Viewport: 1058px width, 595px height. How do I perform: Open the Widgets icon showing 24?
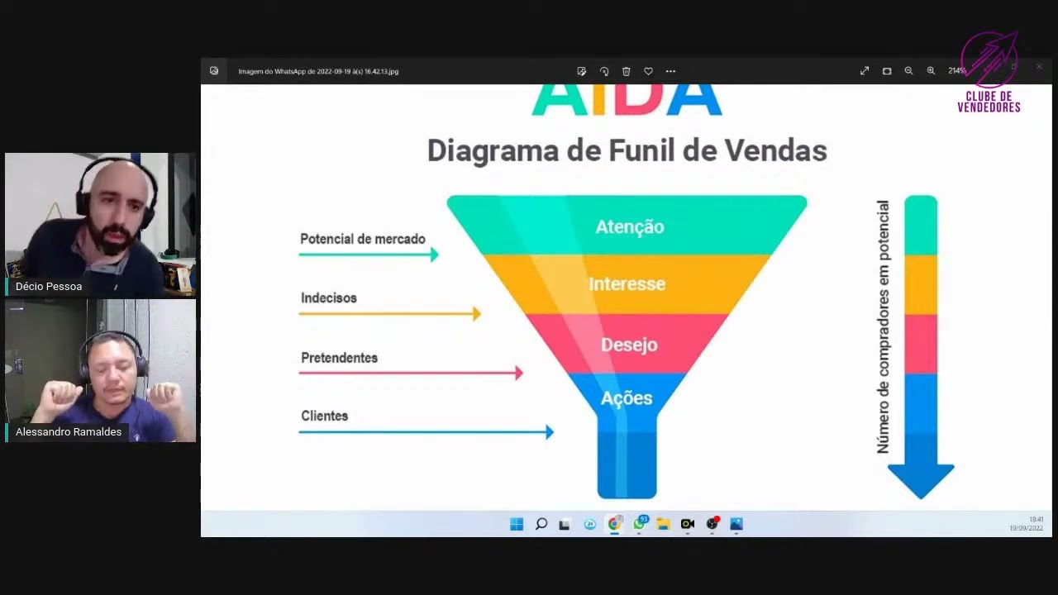point(590,524)
